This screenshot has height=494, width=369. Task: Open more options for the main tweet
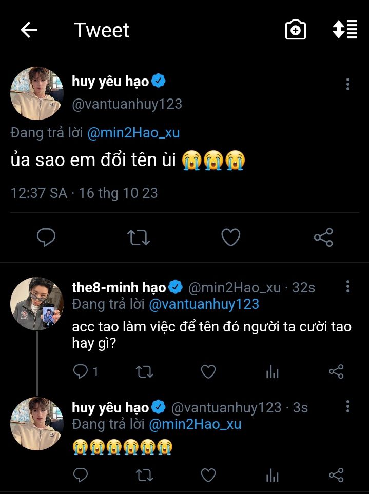tap(348, 84)
